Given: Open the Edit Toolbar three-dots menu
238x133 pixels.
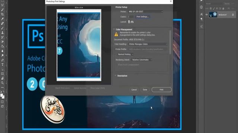Looking at the screenshot, I should (3, 87).
